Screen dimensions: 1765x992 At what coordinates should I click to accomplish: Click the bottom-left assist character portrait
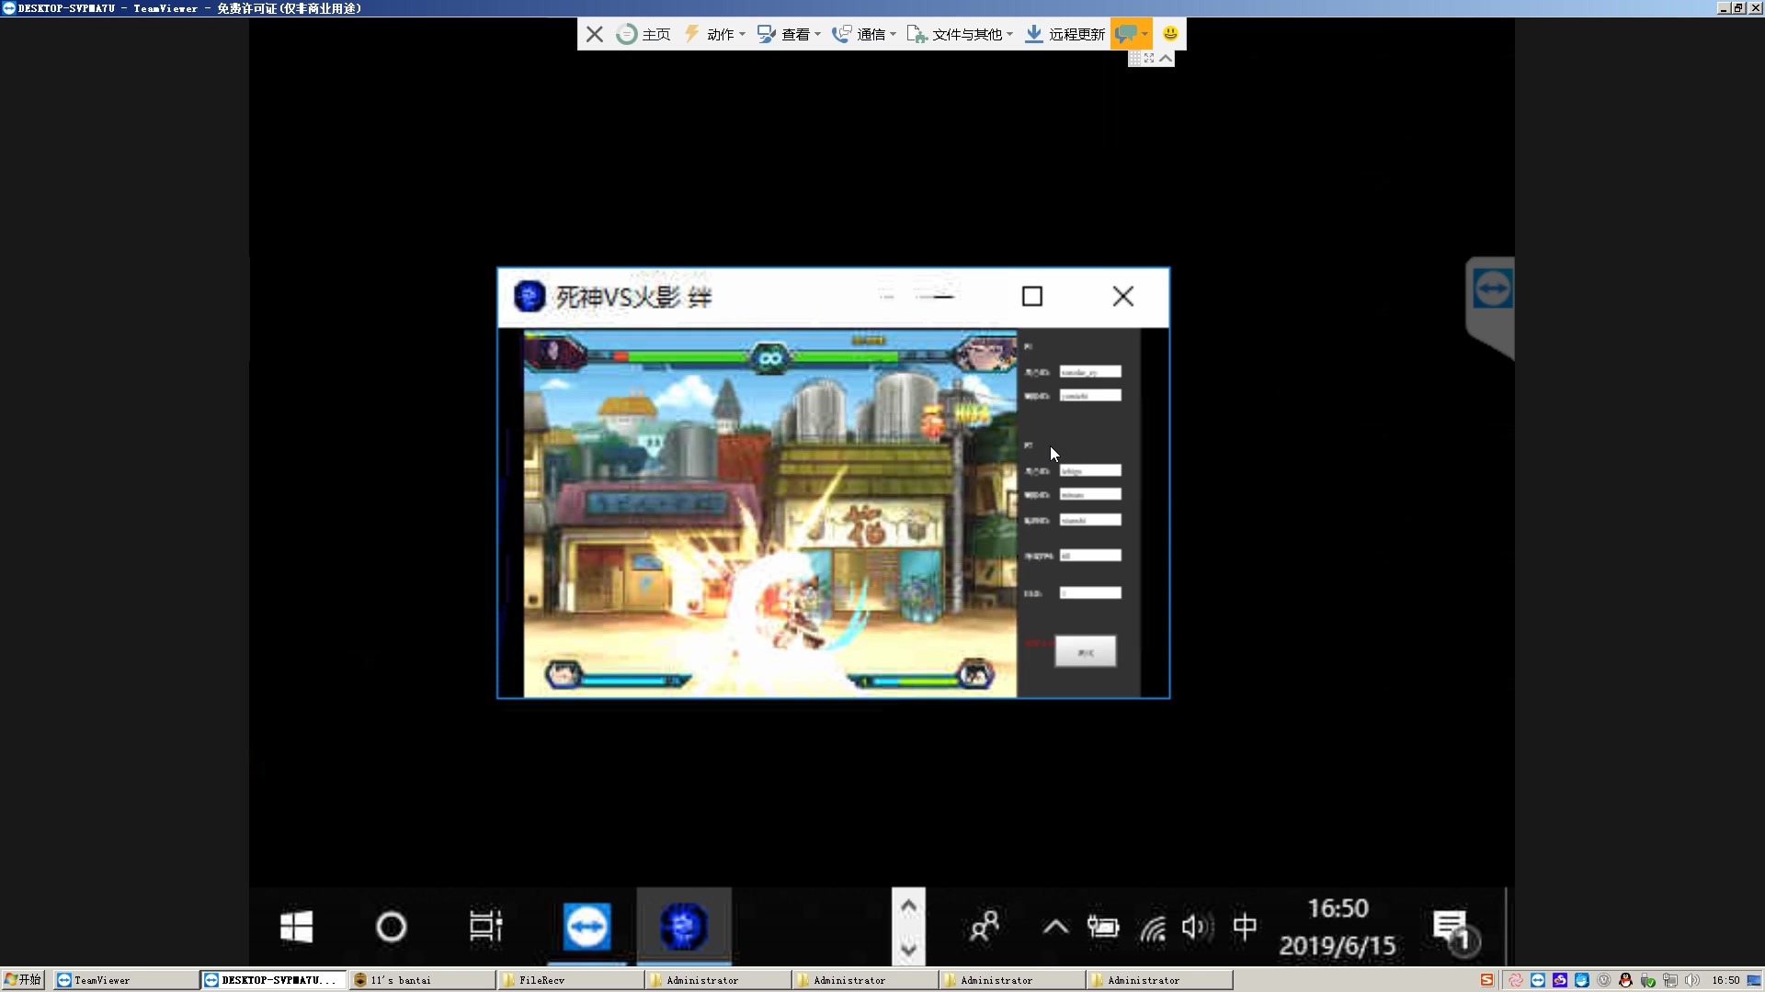tap(564, 675)
